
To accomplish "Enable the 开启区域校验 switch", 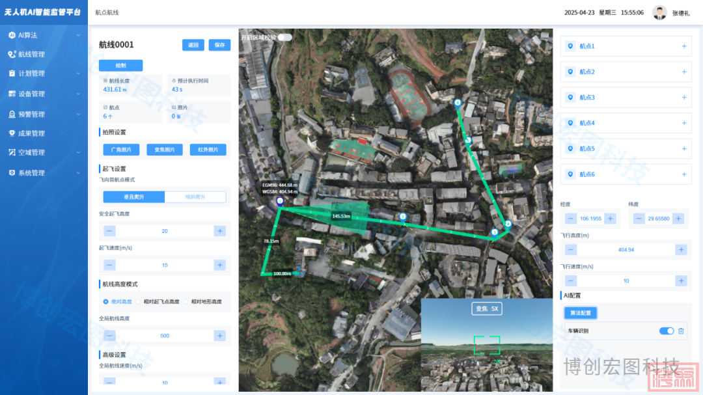I will 284,37.
